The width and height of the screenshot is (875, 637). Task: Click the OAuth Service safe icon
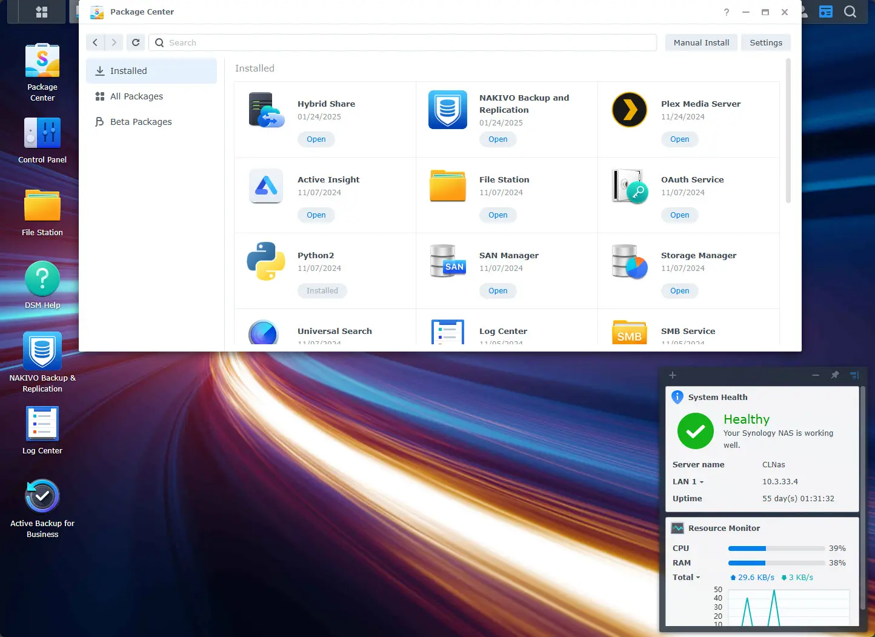[x=630, y=186]
